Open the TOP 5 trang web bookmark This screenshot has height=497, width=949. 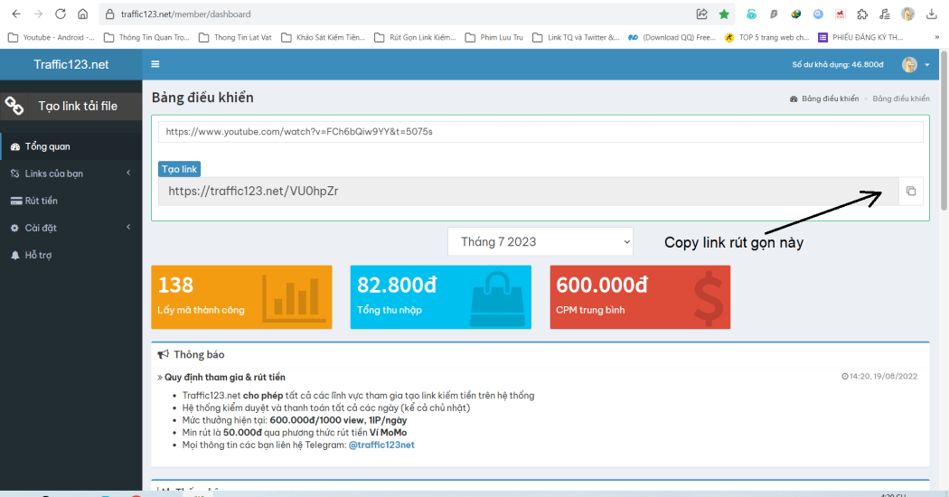[766, 38]
